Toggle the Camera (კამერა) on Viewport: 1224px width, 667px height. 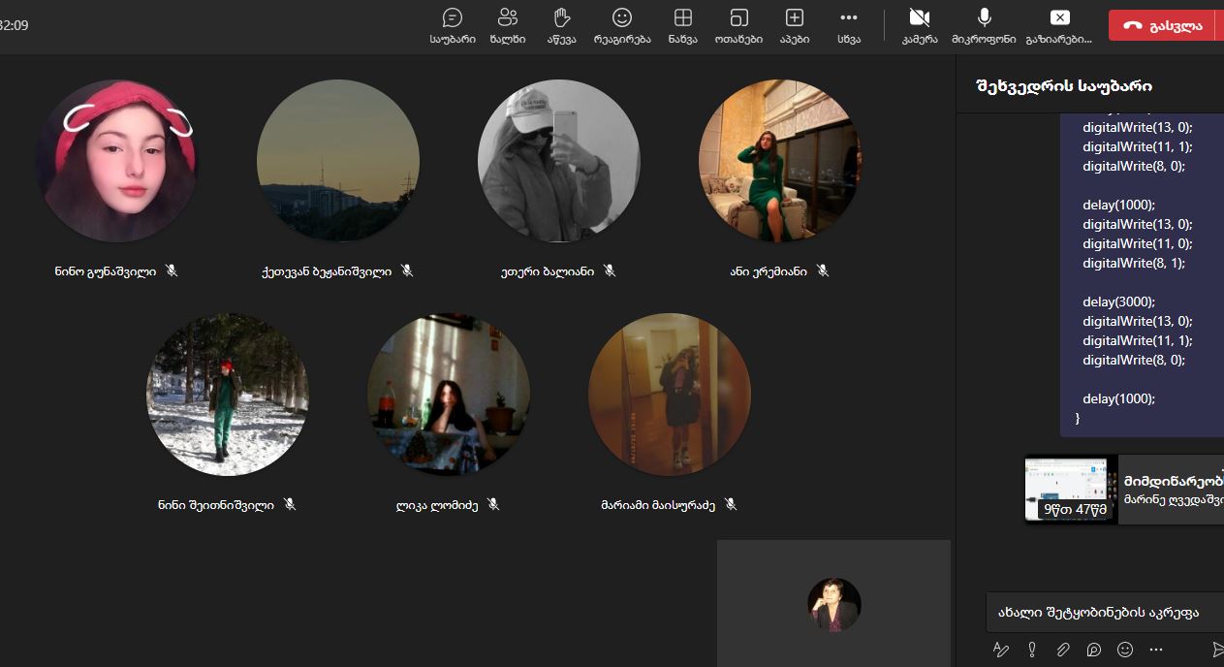(x=919, y=25)
